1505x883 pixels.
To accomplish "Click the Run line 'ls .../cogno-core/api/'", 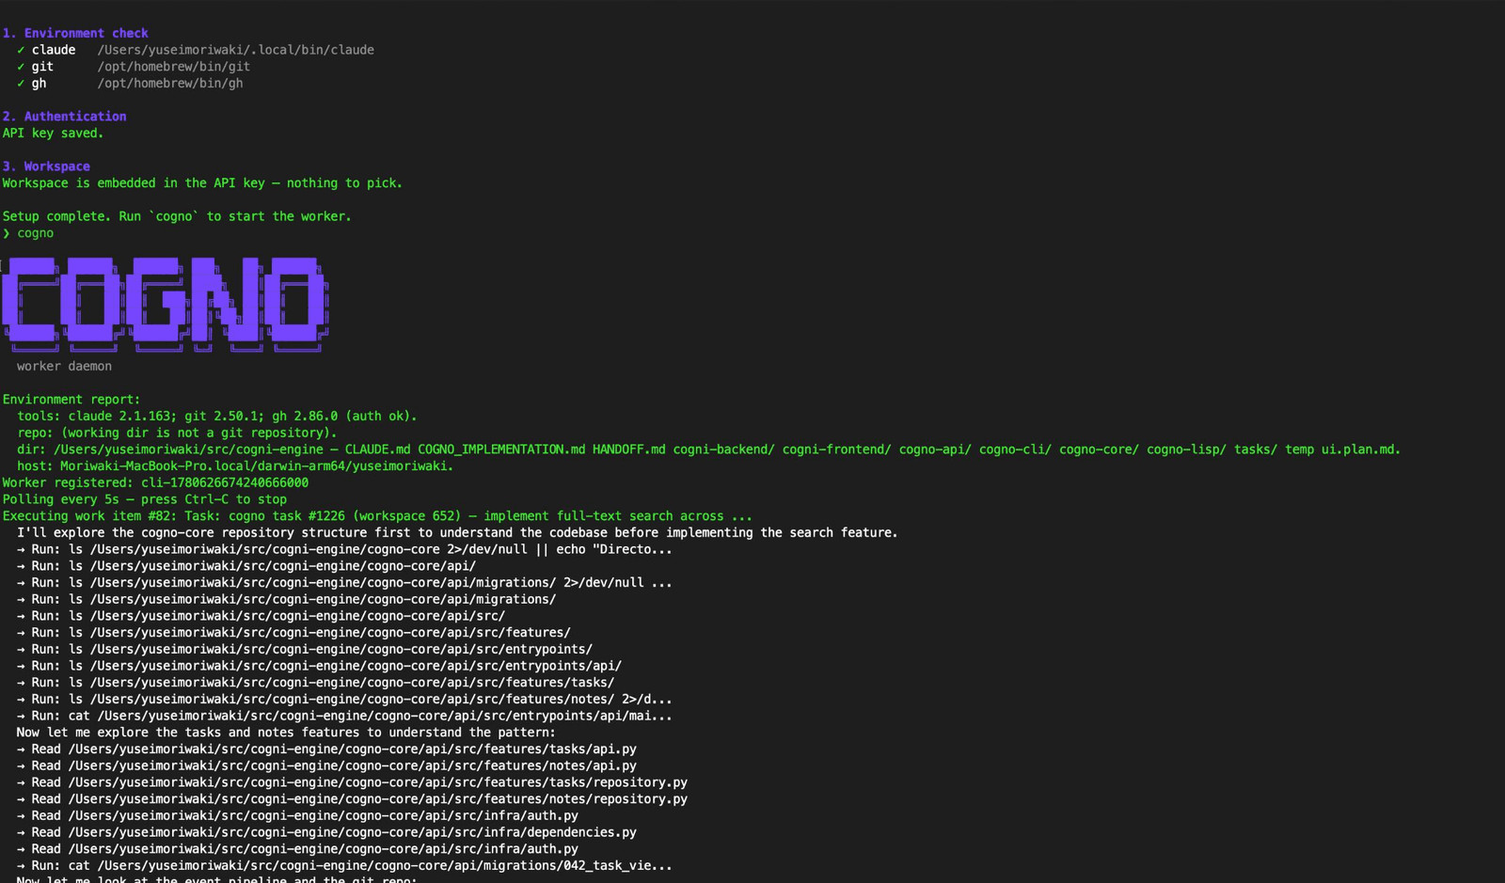I will 246,566.
